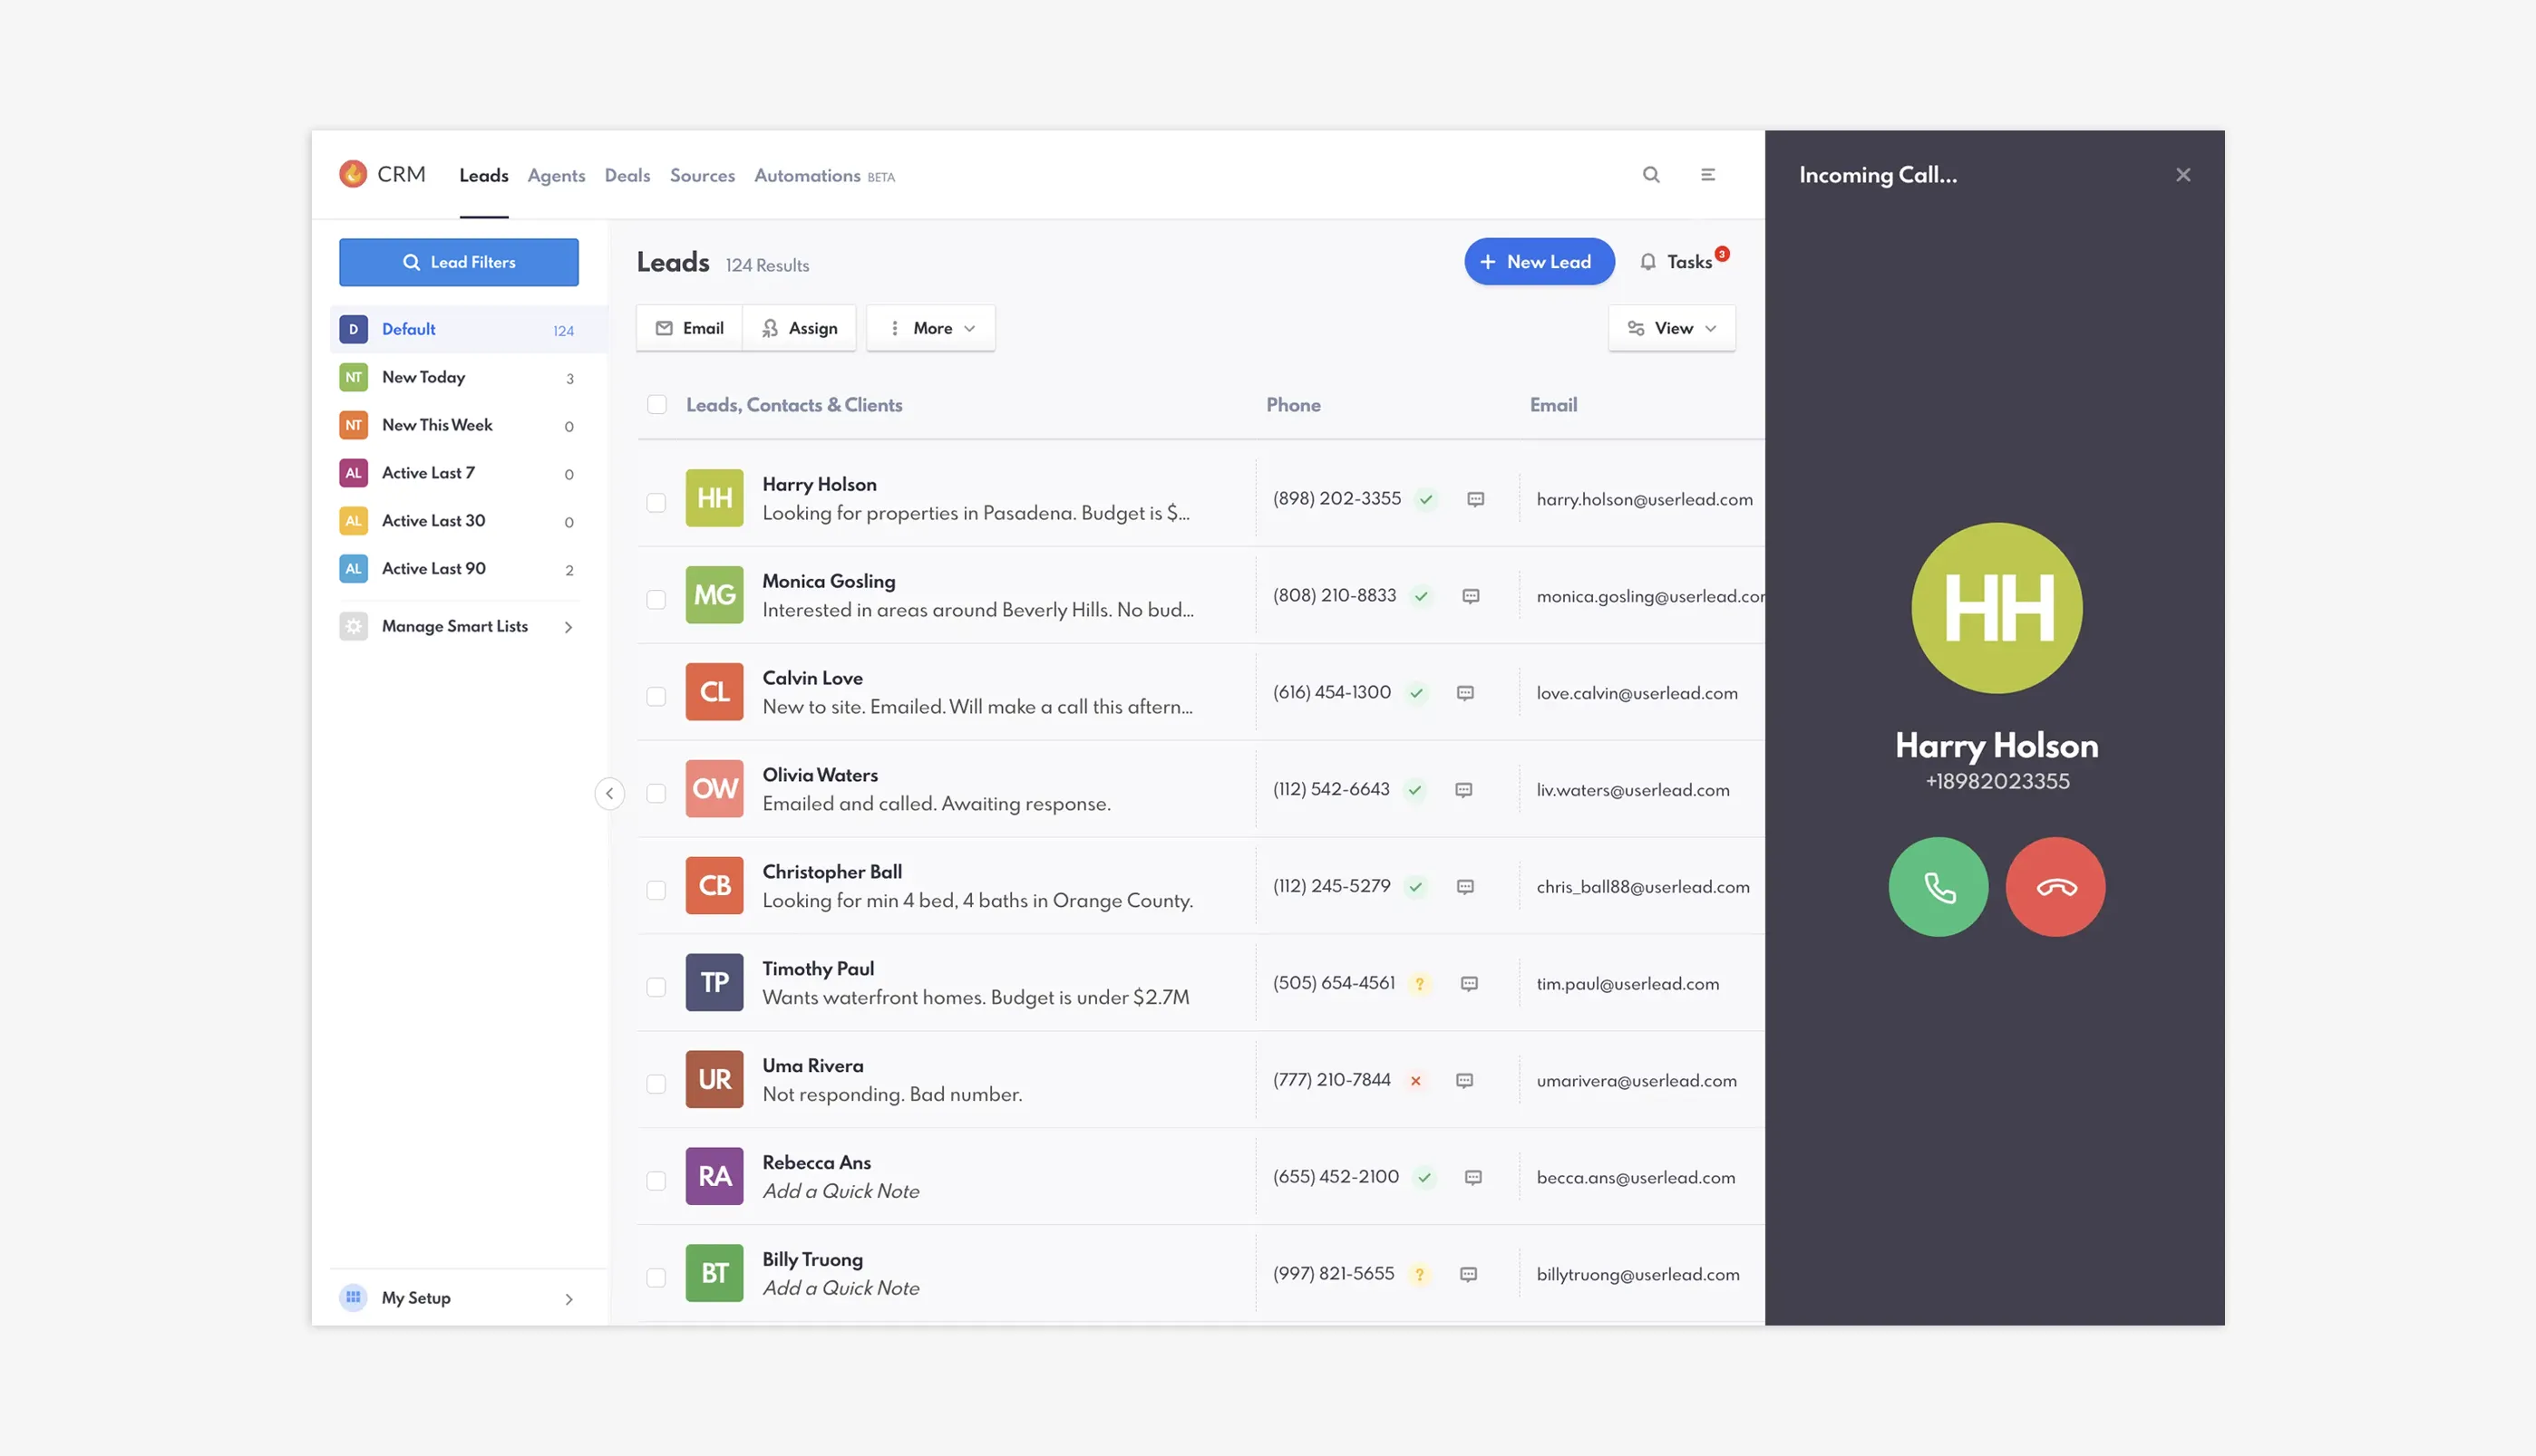Viewport: 2536px width, 1456px height.
Task: Click email address harry.holson@userlead.com
Action: click(1645, 499)
